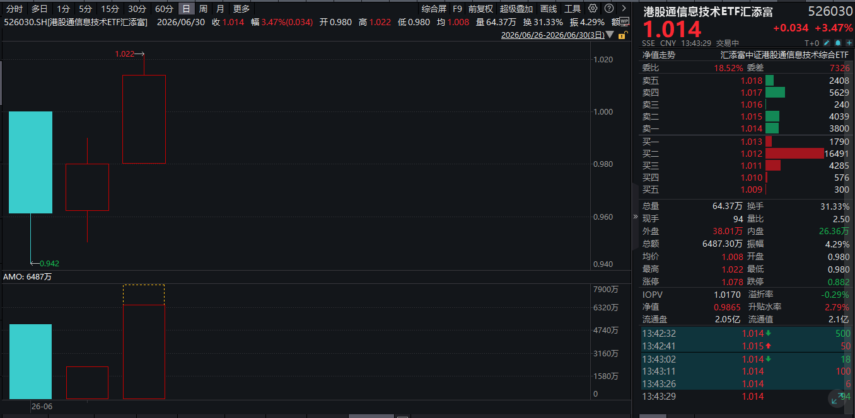
Task: Click the pencil edit icon beside T+0
Action: coord(826,43)
